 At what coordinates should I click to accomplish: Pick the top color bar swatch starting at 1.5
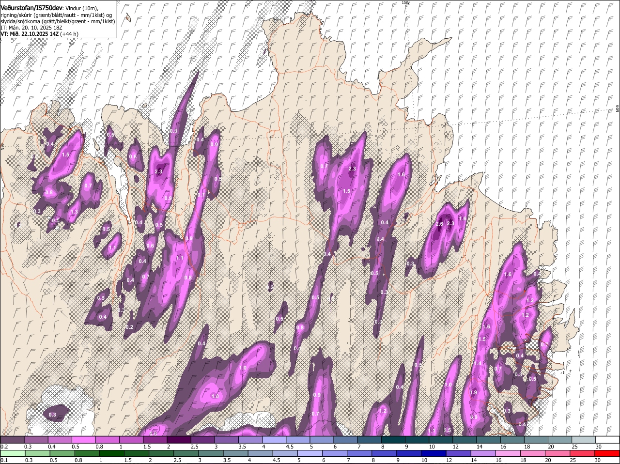click(155, 440)
